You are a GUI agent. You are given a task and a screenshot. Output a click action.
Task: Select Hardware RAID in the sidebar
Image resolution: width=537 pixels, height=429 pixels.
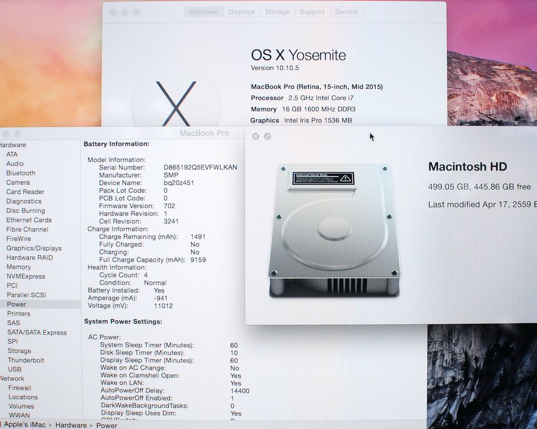(30, 257)
